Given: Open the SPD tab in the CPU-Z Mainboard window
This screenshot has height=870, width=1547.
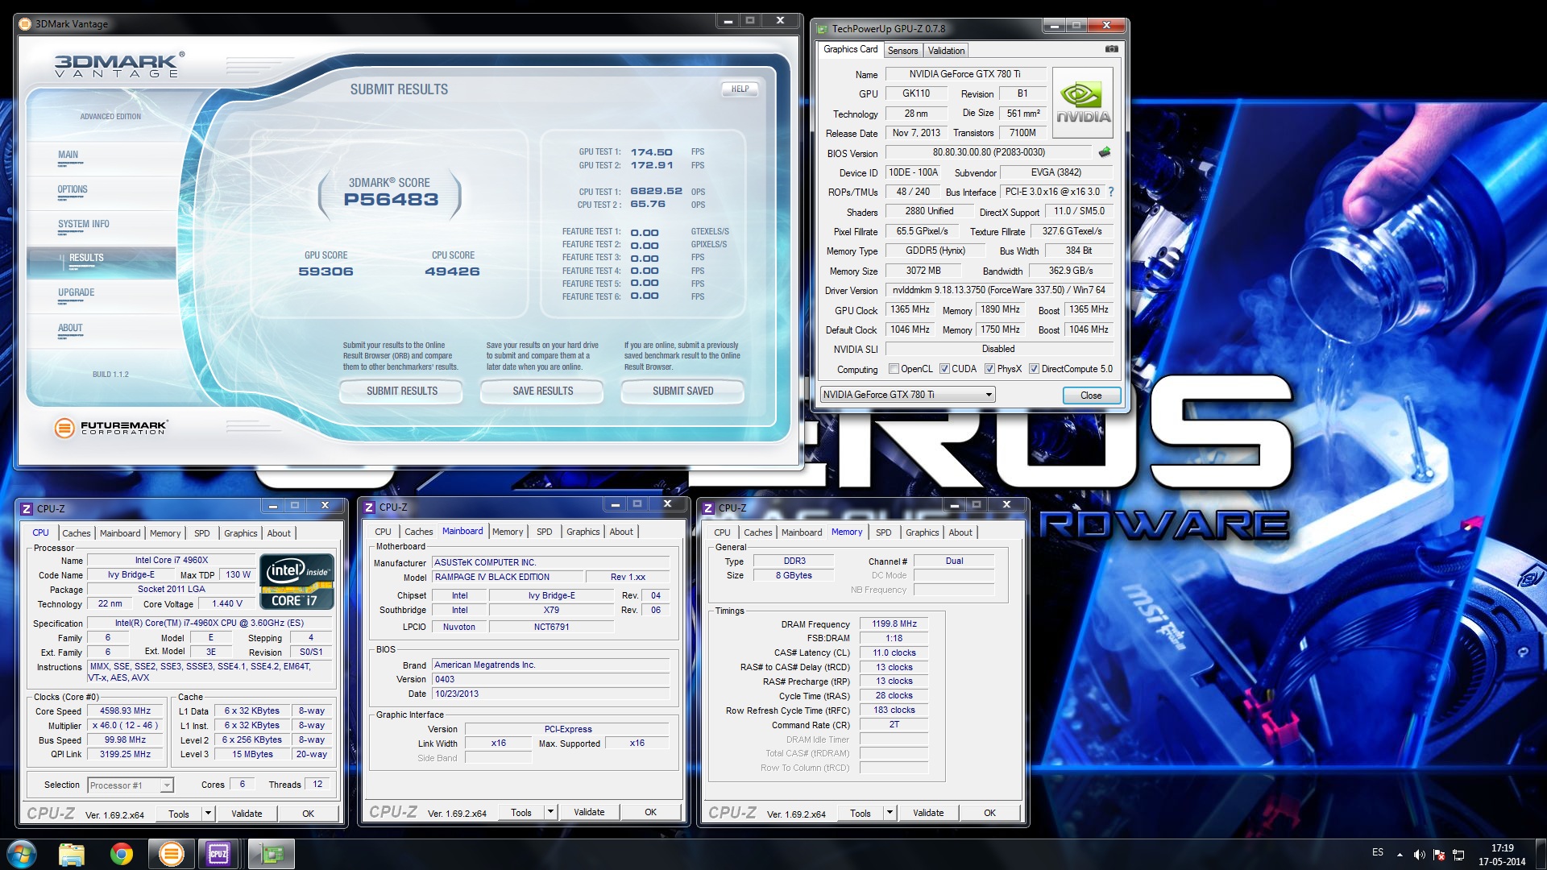Looking at the screenshot, I should pos(545,532).
